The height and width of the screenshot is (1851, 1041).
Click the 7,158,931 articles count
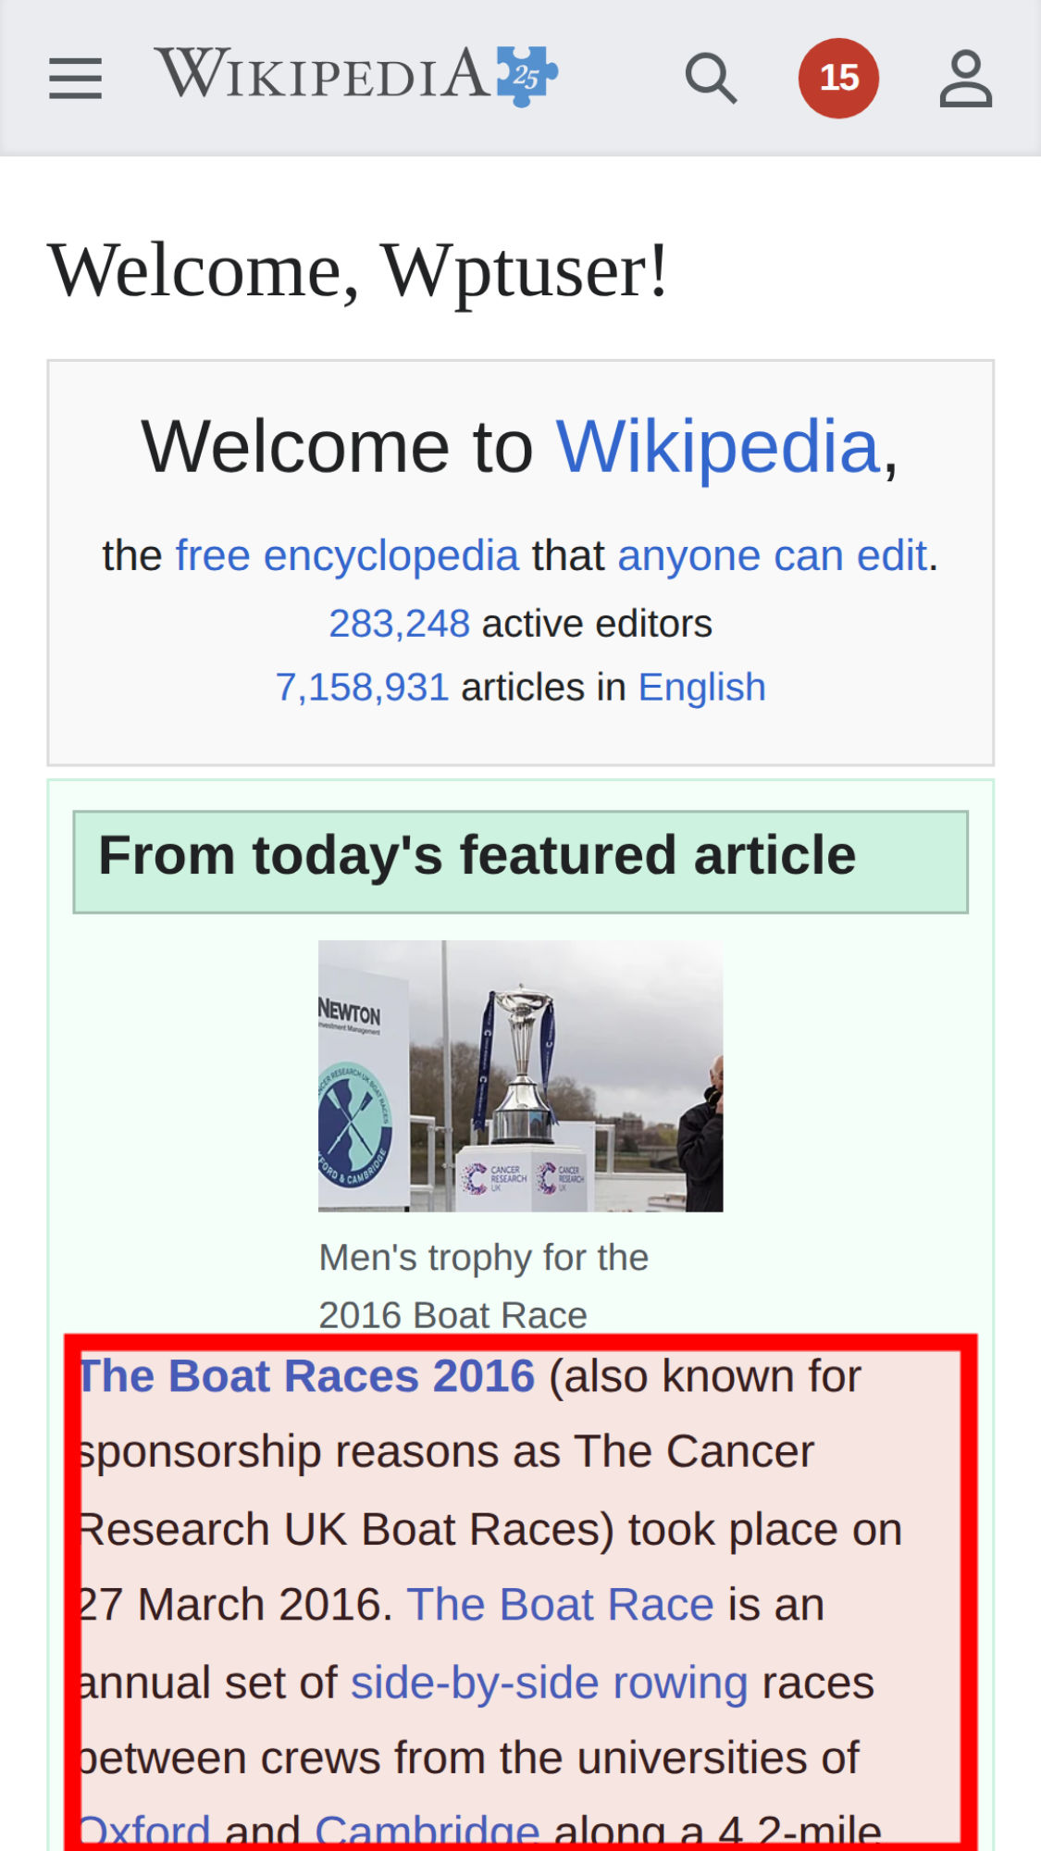click(362, 688)
